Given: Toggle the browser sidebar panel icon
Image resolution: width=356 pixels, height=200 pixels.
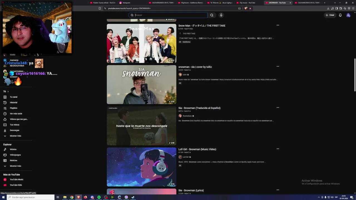Looking at the screenshot, I should click(337, 8).
